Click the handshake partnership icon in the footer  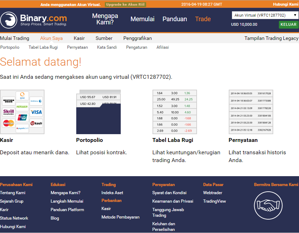click(268, 205)
